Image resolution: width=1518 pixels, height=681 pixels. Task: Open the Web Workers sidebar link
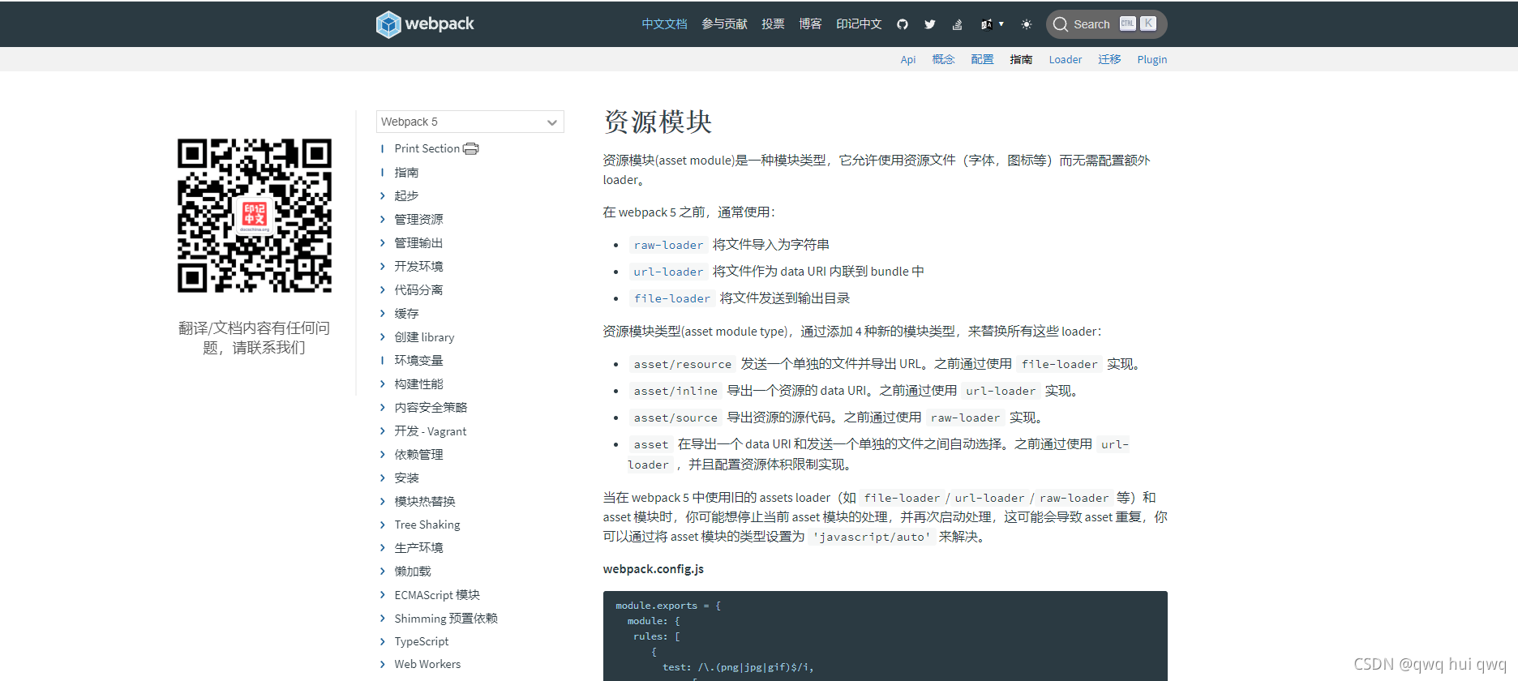tap(427, 664)
